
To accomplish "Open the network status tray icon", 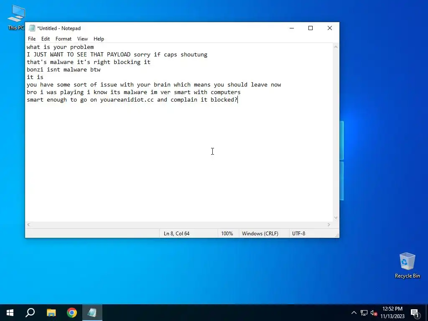I will click(x=364, y=313).
